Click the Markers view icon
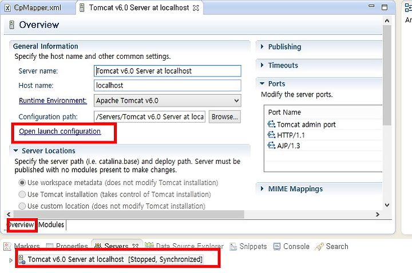412x273 pixels. point(7,246)
